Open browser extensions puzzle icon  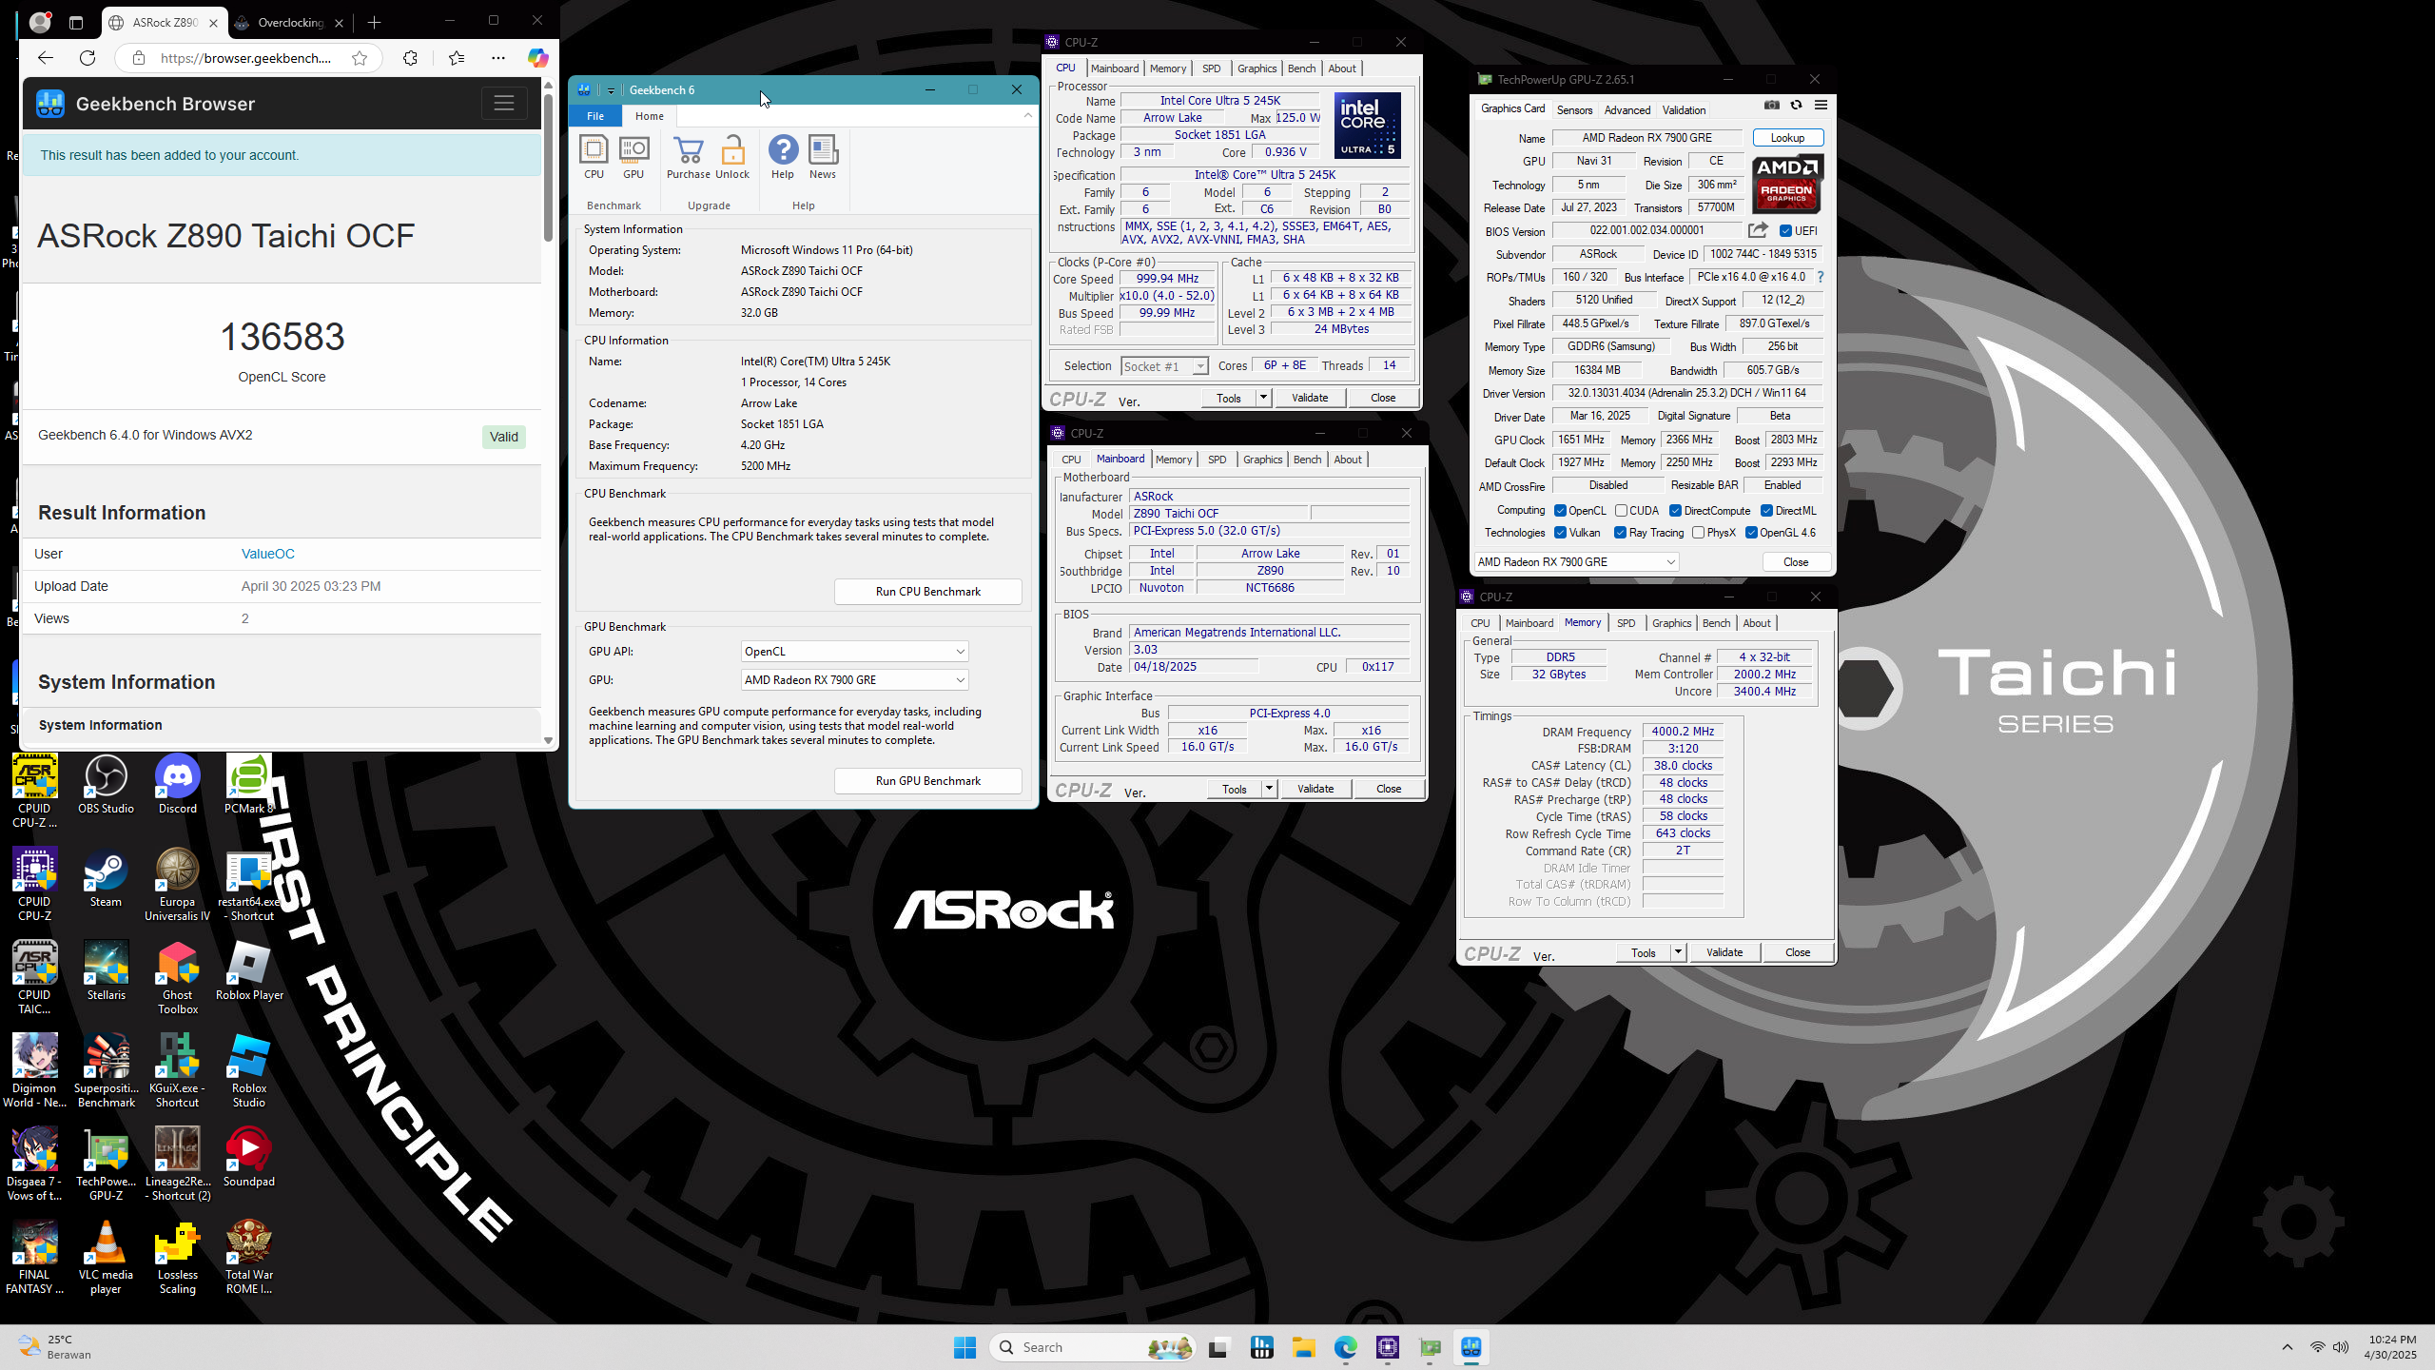[410, 58]
